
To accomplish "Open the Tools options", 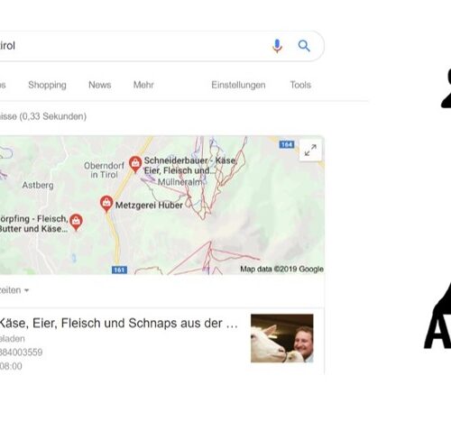I will (300, 85).
